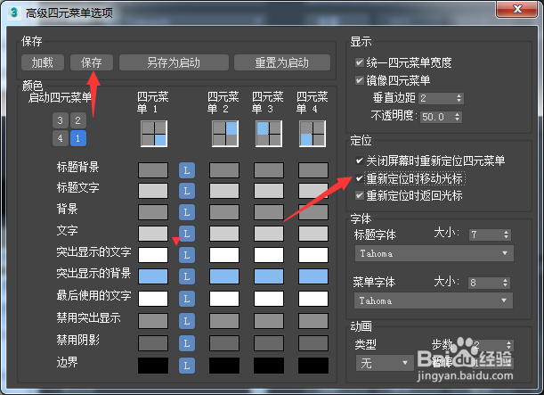Screen dimensions: 544x395
Task: Click the 保存 (Save) button
Action: point(92,62)
